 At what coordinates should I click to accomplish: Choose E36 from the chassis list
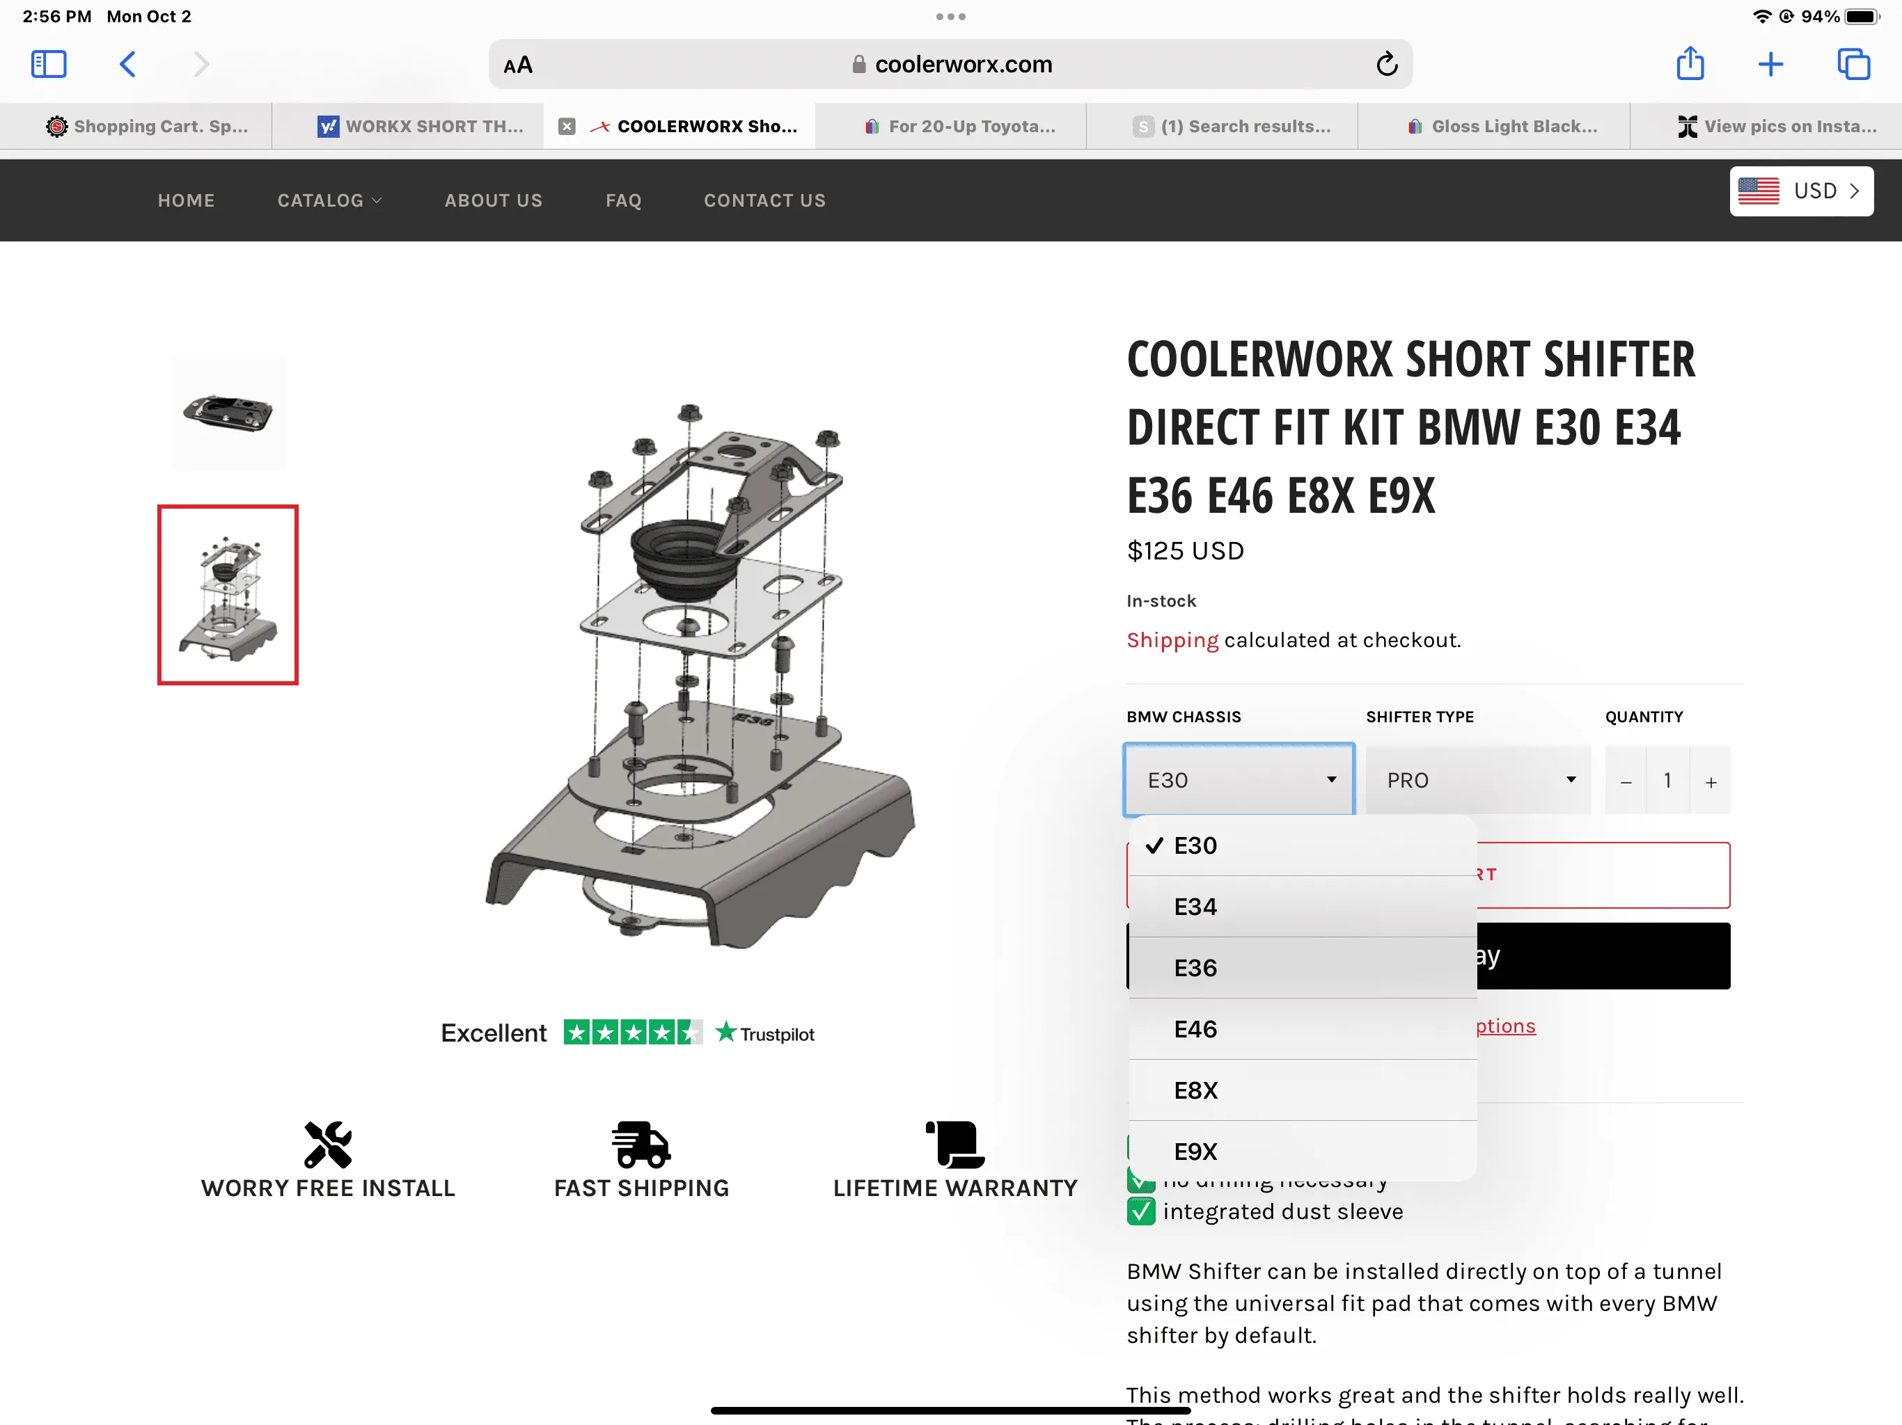click(1303, 968)
